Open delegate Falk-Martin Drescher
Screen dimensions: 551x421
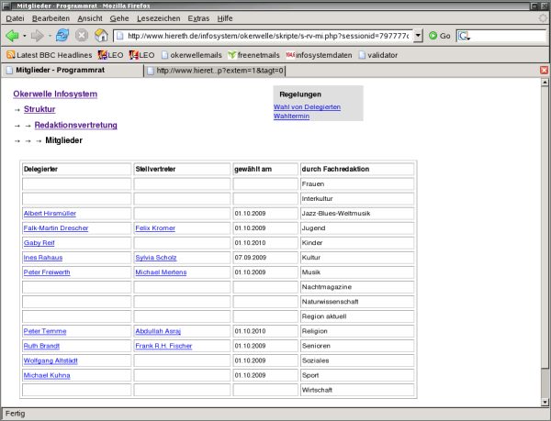coord(56,228)
